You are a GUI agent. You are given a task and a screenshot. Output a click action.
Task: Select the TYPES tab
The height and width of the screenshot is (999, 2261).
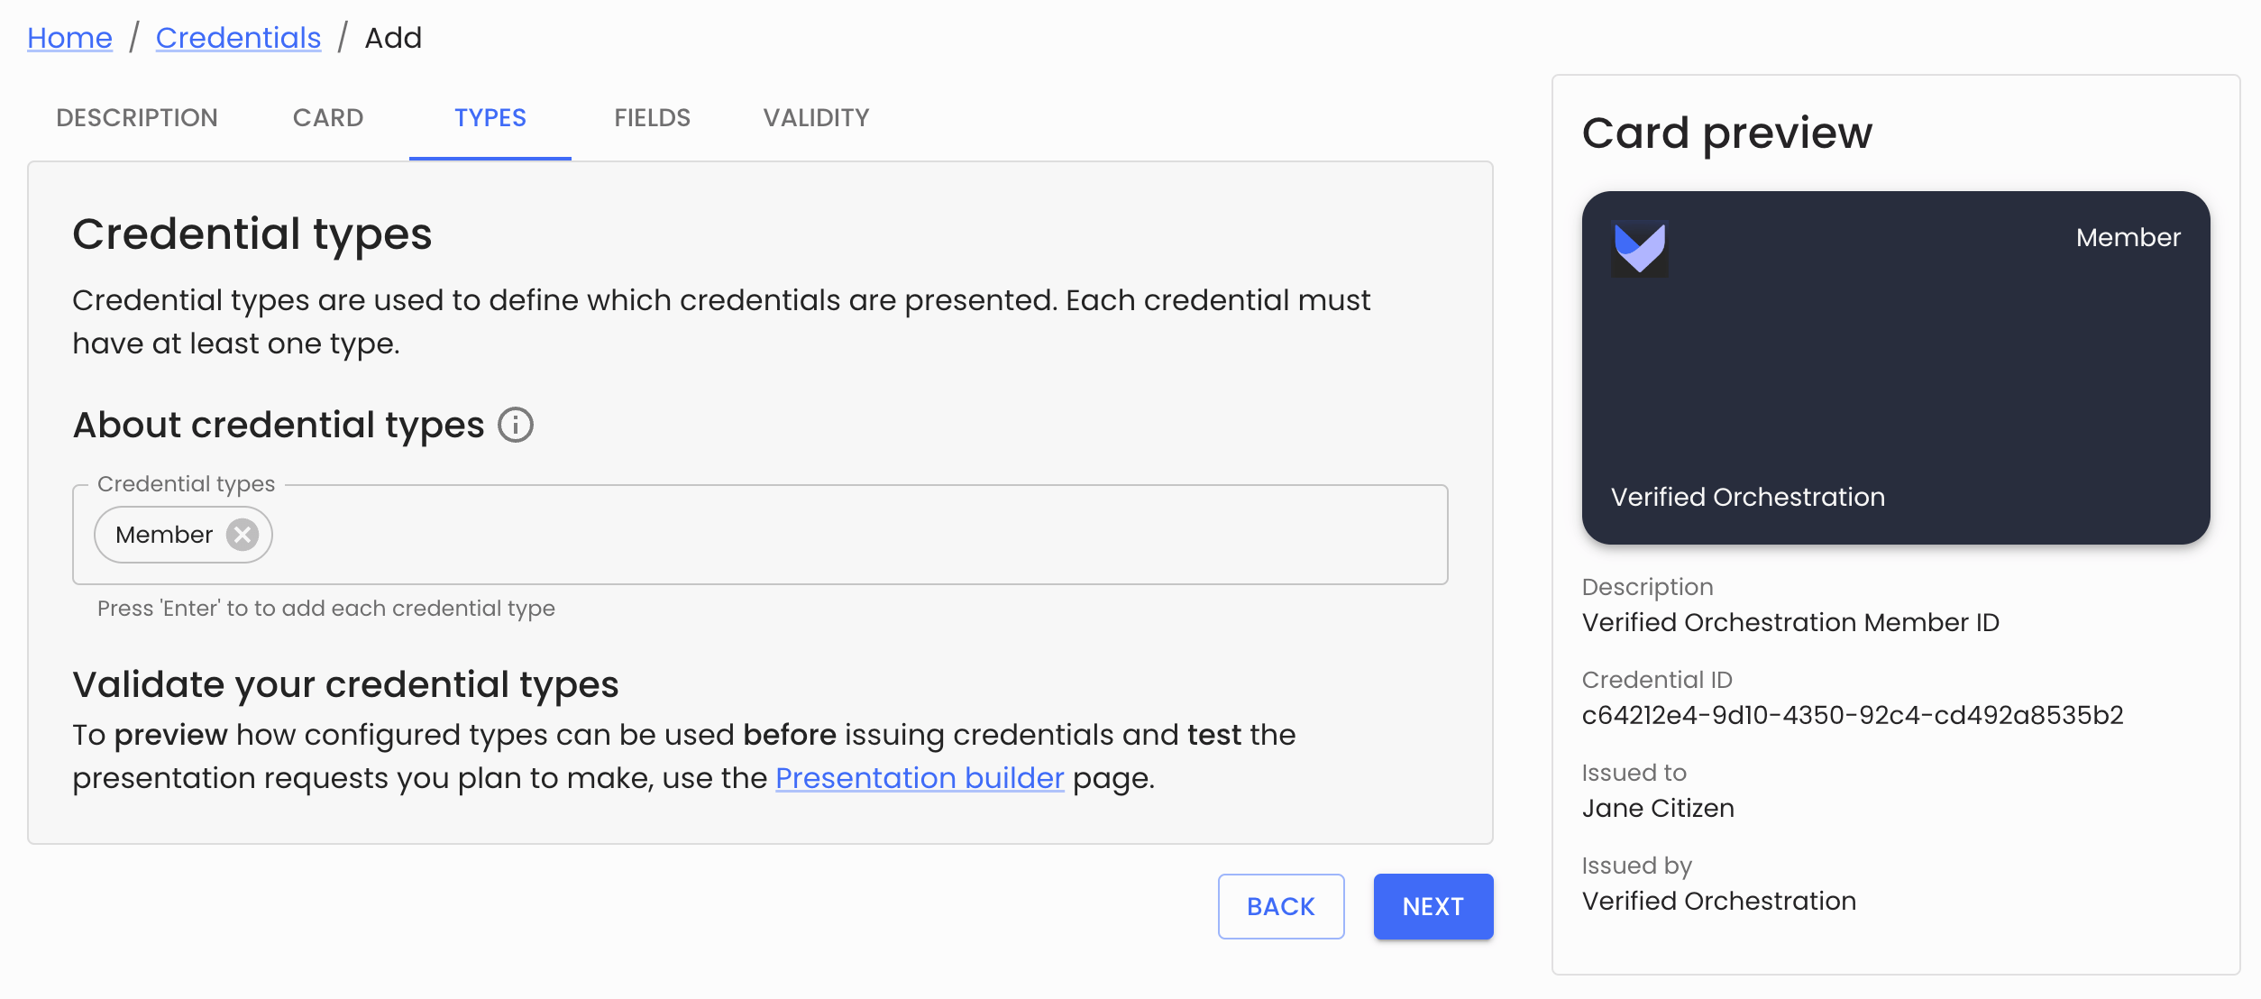tap(489, 117)
